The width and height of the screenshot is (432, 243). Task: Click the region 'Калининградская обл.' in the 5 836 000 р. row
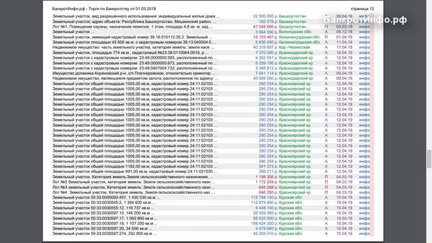pos(300,43)
